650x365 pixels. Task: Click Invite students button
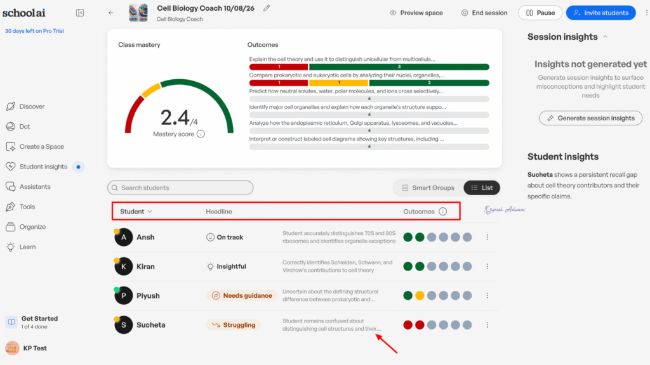pyautogui.click(x=600, y=13)
